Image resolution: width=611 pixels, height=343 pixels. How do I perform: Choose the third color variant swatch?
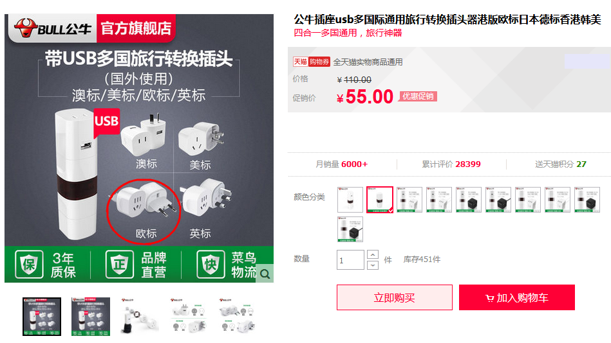click(409, 200)
